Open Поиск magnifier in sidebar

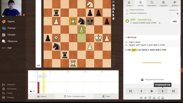point(4,93)
